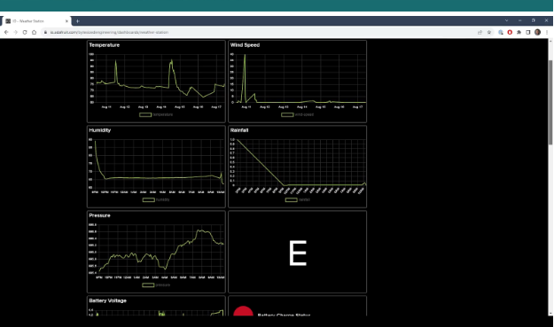Click the Temperature chart title

tap(105, 45)
